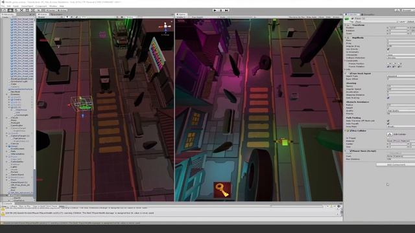Click the green GameObject icon in Inspector
This screenshot has width=415, height=233.
347,19
